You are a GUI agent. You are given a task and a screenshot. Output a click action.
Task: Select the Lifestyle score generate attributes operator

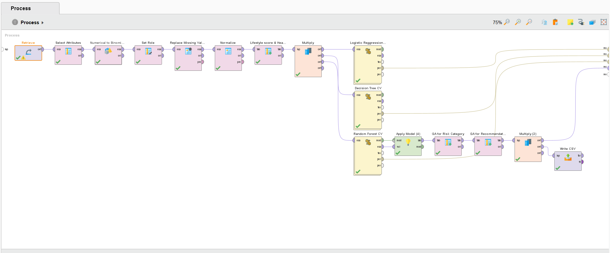[x=268, y=55]
